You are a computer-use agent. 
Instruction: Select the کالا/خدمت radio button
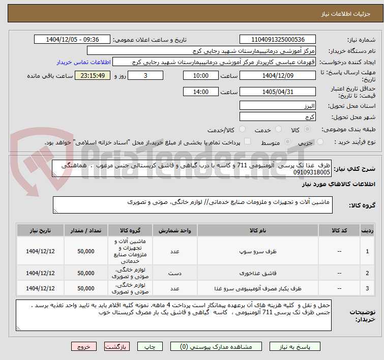pyautogui.click(x=242, y=129)
